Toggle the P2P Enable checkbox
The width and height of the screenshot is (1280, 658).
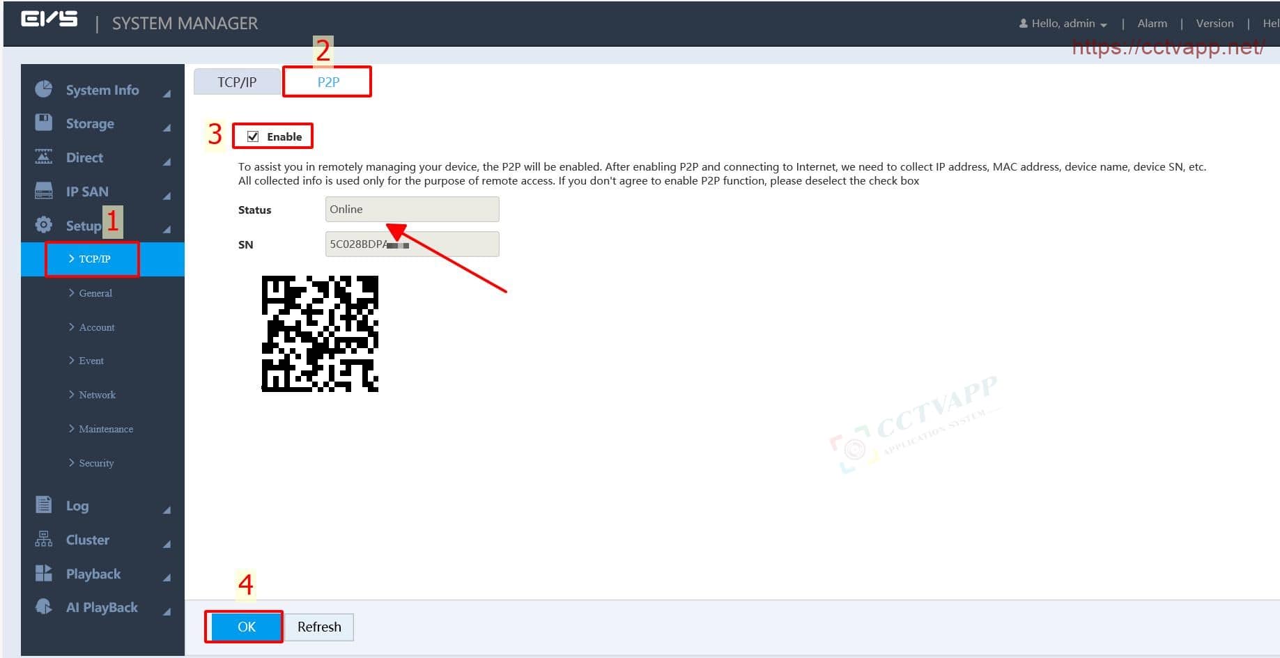[x=253, y=136]
